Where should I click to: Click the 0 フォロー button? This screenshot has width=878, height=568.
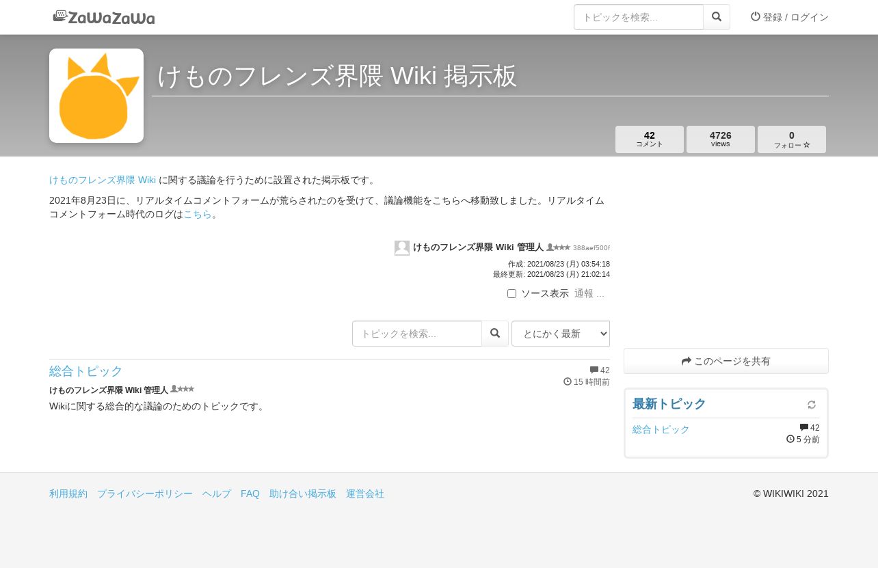pyautogui.click(x=792, y=139)
